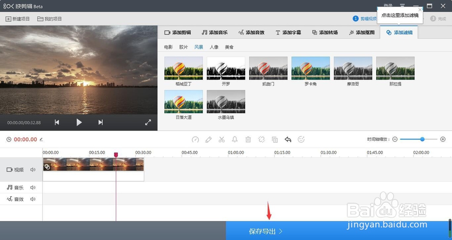Select the scissors split tool
The width and height of the screenshot is (452, 240).
[x=221, y=140]
